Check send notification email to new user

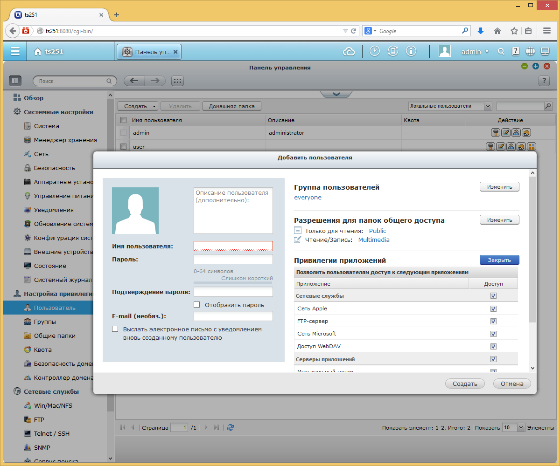115,329
